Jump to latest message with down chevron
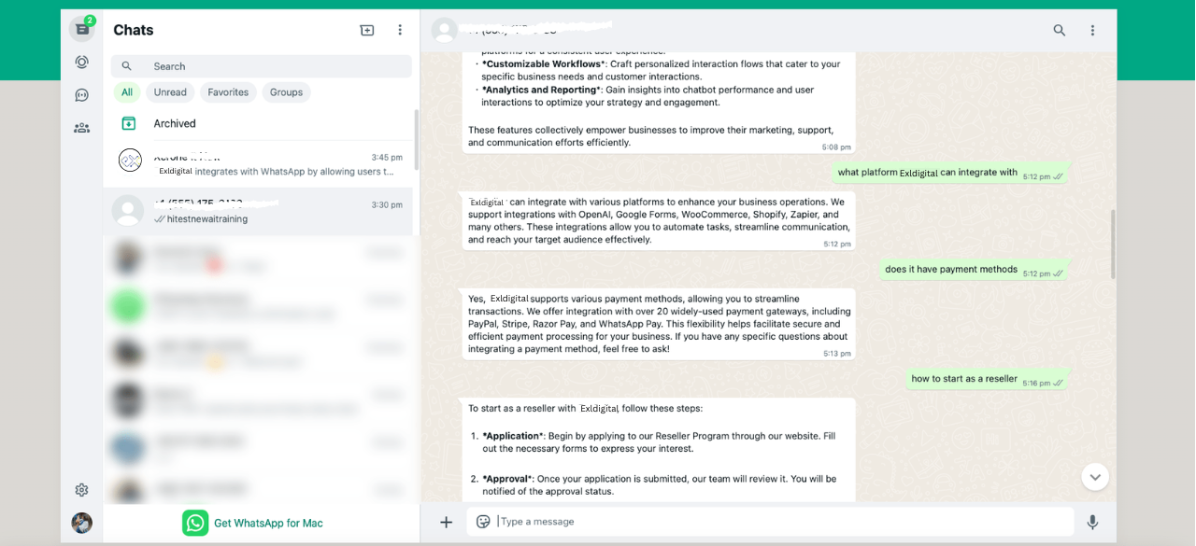Screen dimensions: 1196x546 [x=1095, y=477]
